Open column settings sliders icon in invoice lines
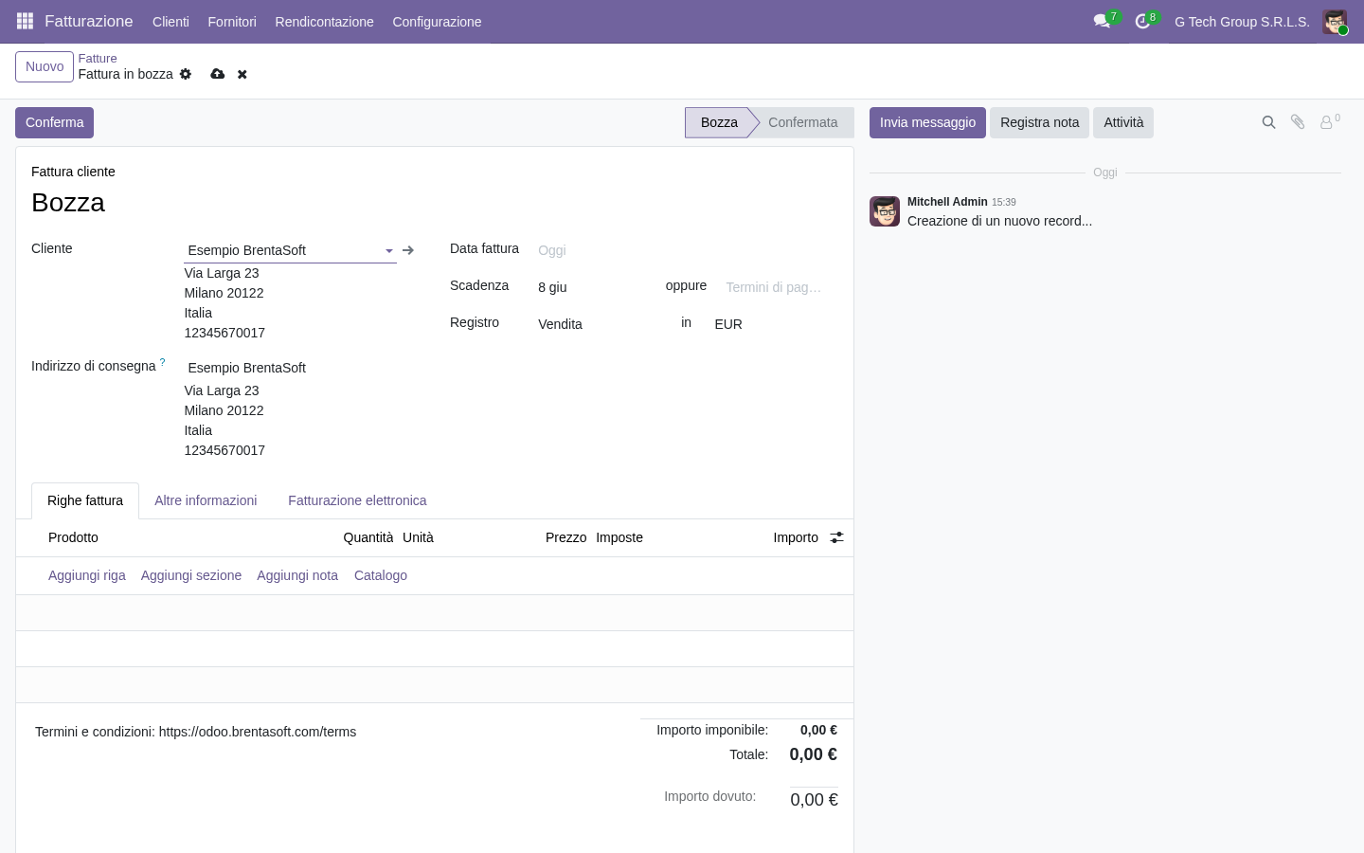1364x853 pixels. tap(836, 537)
